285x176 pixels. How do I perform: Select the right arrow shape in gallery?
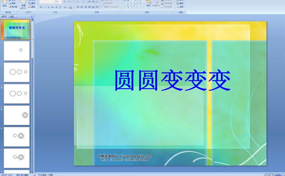pyautogui.click(x=137, y=4)
